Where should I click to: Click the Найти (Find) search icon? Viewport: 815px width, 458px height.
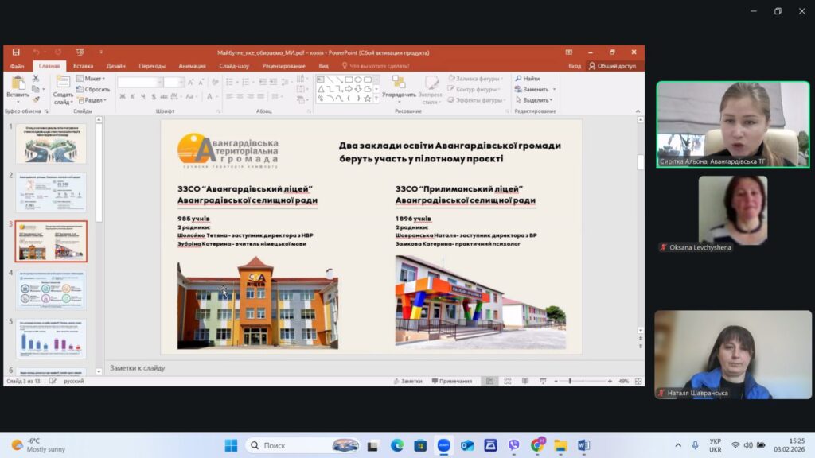pos(518,79)
